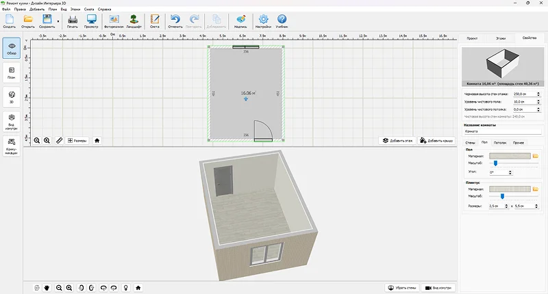Click Добавить этаж button
The height and width of the screenshot is (294, 548).
tap(397, 141)
